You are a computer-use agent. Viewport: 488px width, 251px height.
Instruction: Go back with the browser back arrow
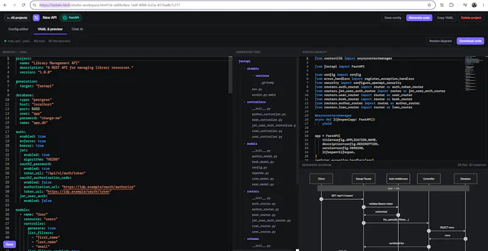5,5
